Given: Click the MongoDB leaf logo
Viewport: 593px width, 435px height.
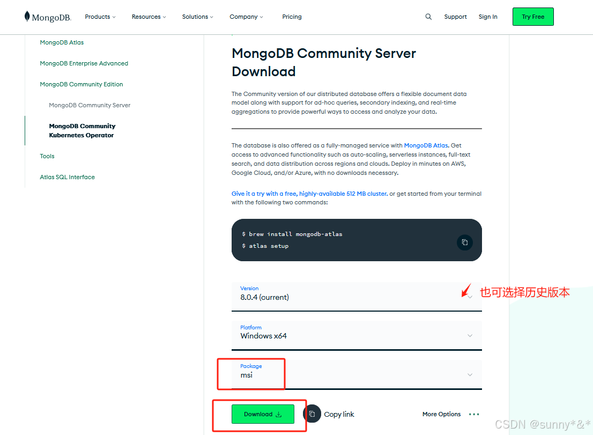Looking at the screenshot, I should 27,17.
